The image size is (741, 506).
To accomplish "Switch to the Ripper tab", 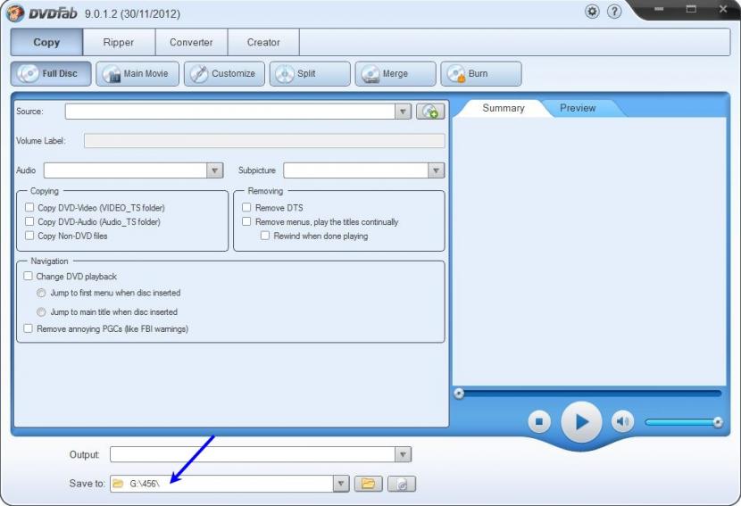I will (119, 42).
